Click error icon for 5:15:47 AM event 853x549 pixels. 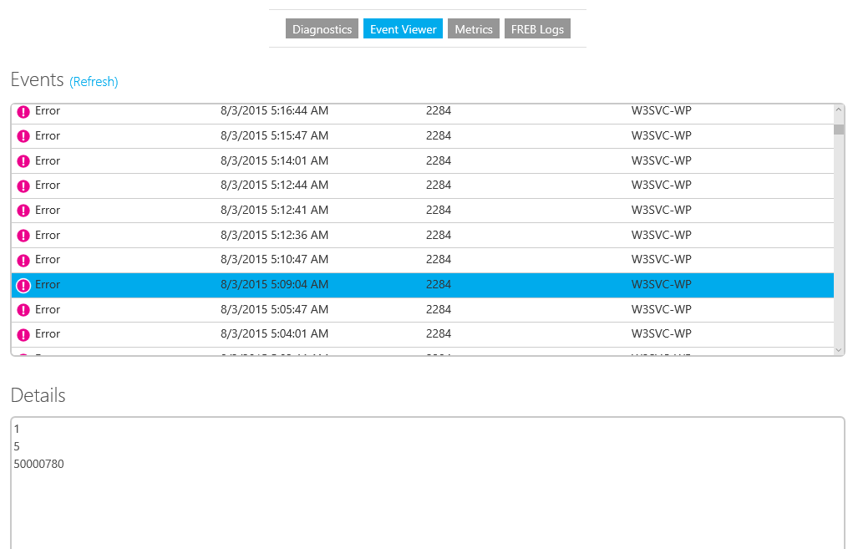pyautogui.click(x=23, y=136)
